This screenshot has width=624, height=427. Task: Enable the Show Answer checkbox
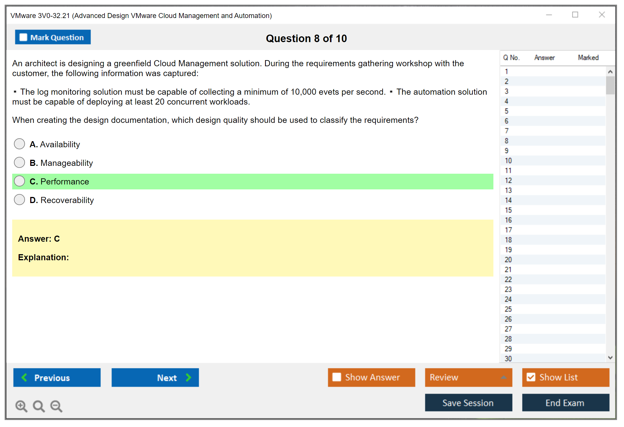(337, 377)
